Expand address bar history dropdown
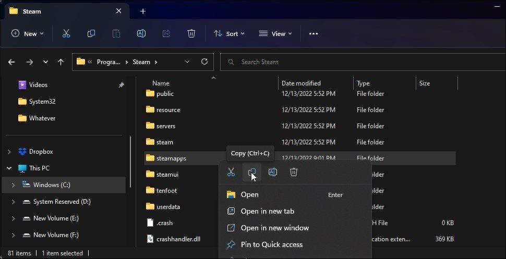The width and height of the screenshot is (506, 259). pos(187,61)
